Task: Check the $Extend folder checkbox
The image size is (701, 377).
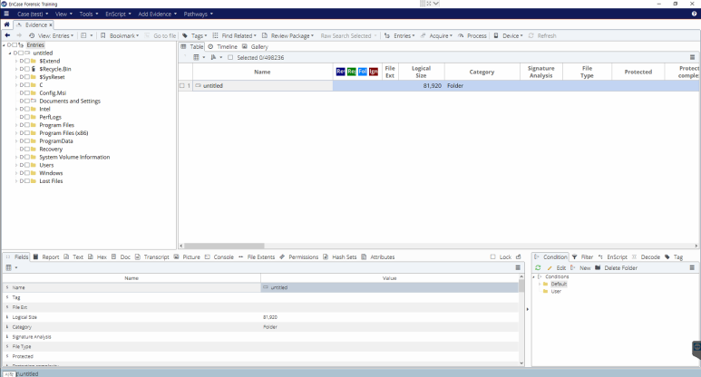Action: click(27, 61)
